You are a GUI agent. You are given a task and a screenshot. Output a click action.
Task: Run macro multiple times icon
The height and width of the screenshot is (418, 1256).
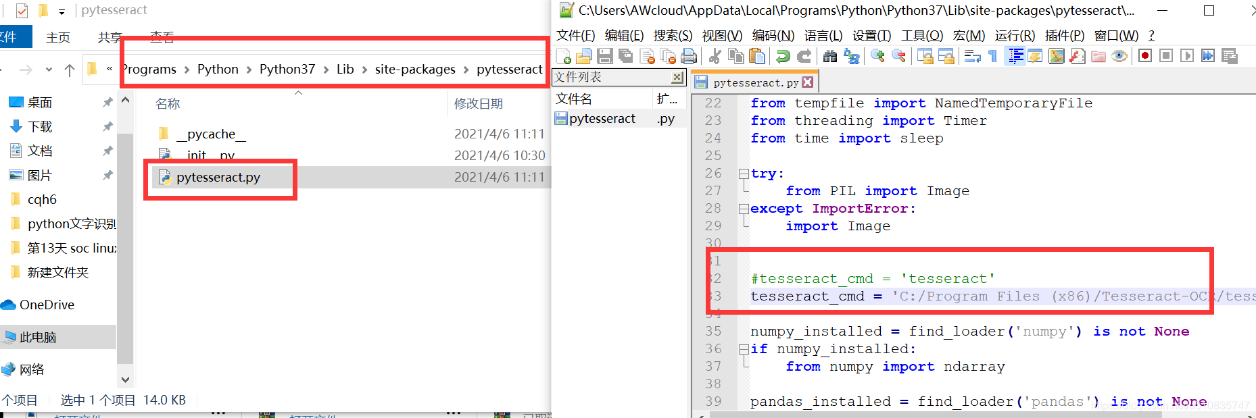1208,56
